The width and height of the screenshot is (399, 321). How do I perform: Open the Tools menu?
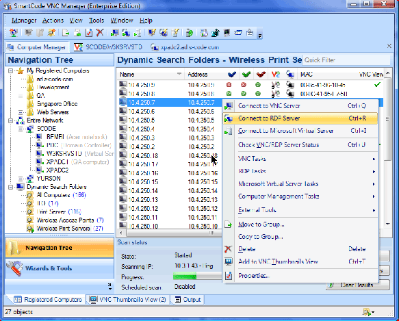pos(96,21)
